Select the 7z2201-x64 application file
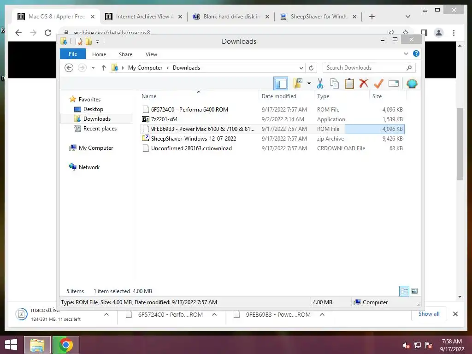472x354 pixels. [x=273, y=119]
